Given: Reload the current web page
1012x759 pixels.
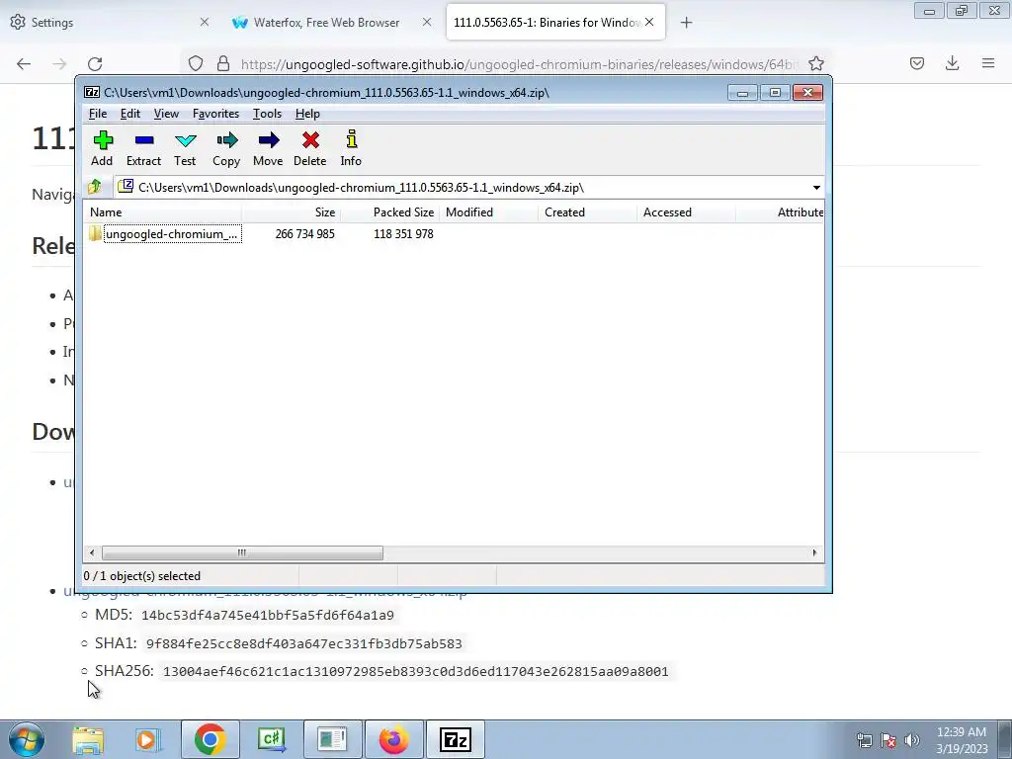Looking at the screenshot, I should 95,63.
